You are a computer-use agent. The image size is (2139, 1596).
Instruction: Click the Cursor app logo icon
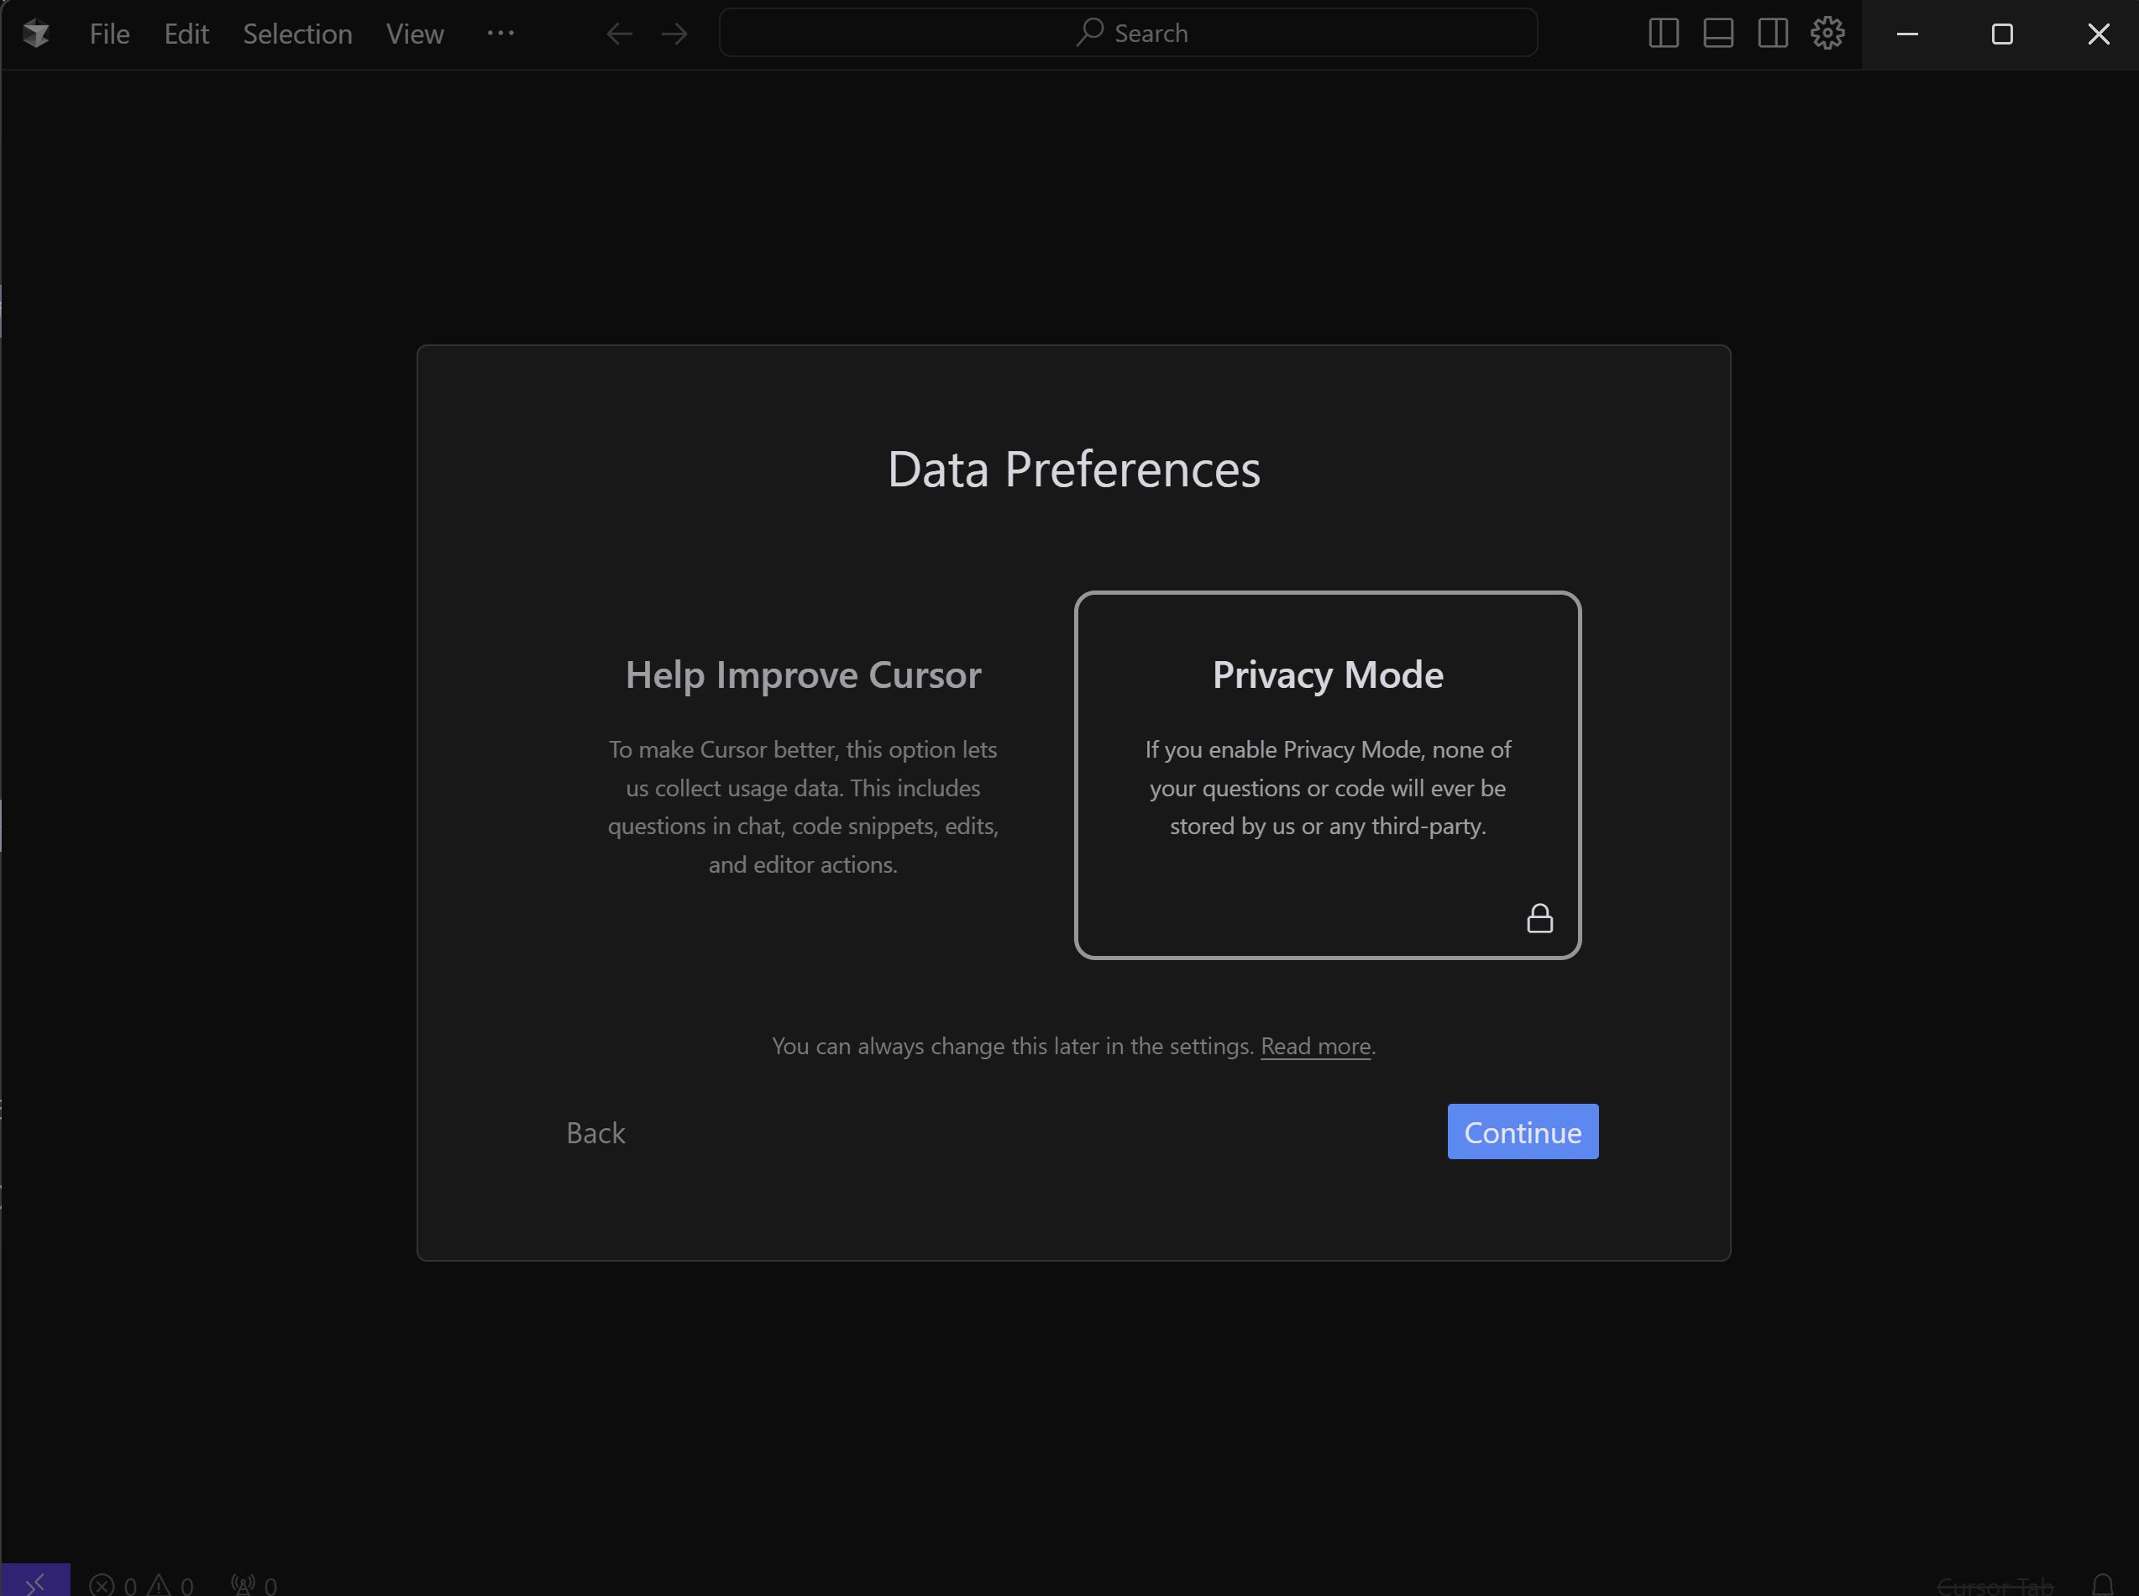(x=36, y=34)
